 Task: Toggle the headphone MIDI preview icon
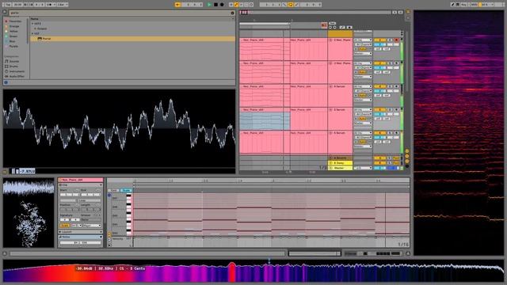pyautogui.click(x=109, y=196)
